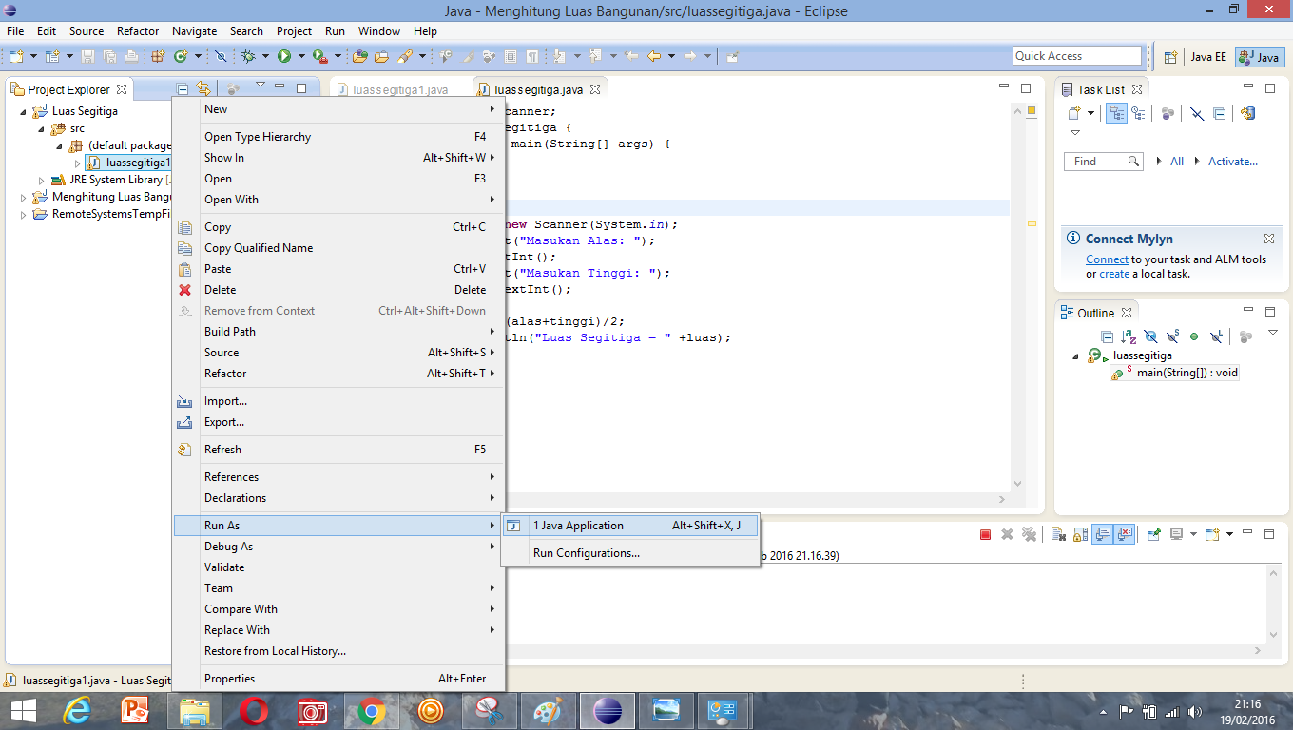
Task: Open Opera browser from the taskbar
Action: [253, 710]
